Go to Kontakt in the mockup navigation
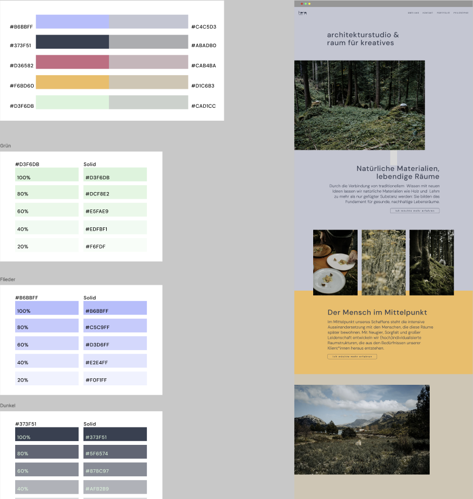 [x=428, y=13]
